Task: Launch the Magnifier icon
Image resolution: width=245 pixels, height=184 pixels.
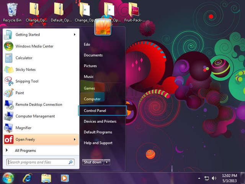Action: coord(8,128)
